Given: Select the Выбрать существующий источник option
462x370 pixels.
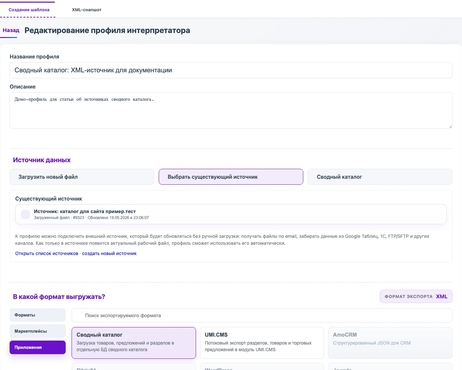Looking at the screenshot, I should click(231, 177).
